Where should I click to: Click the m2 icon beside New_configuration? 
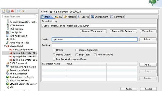click(11, 50)
